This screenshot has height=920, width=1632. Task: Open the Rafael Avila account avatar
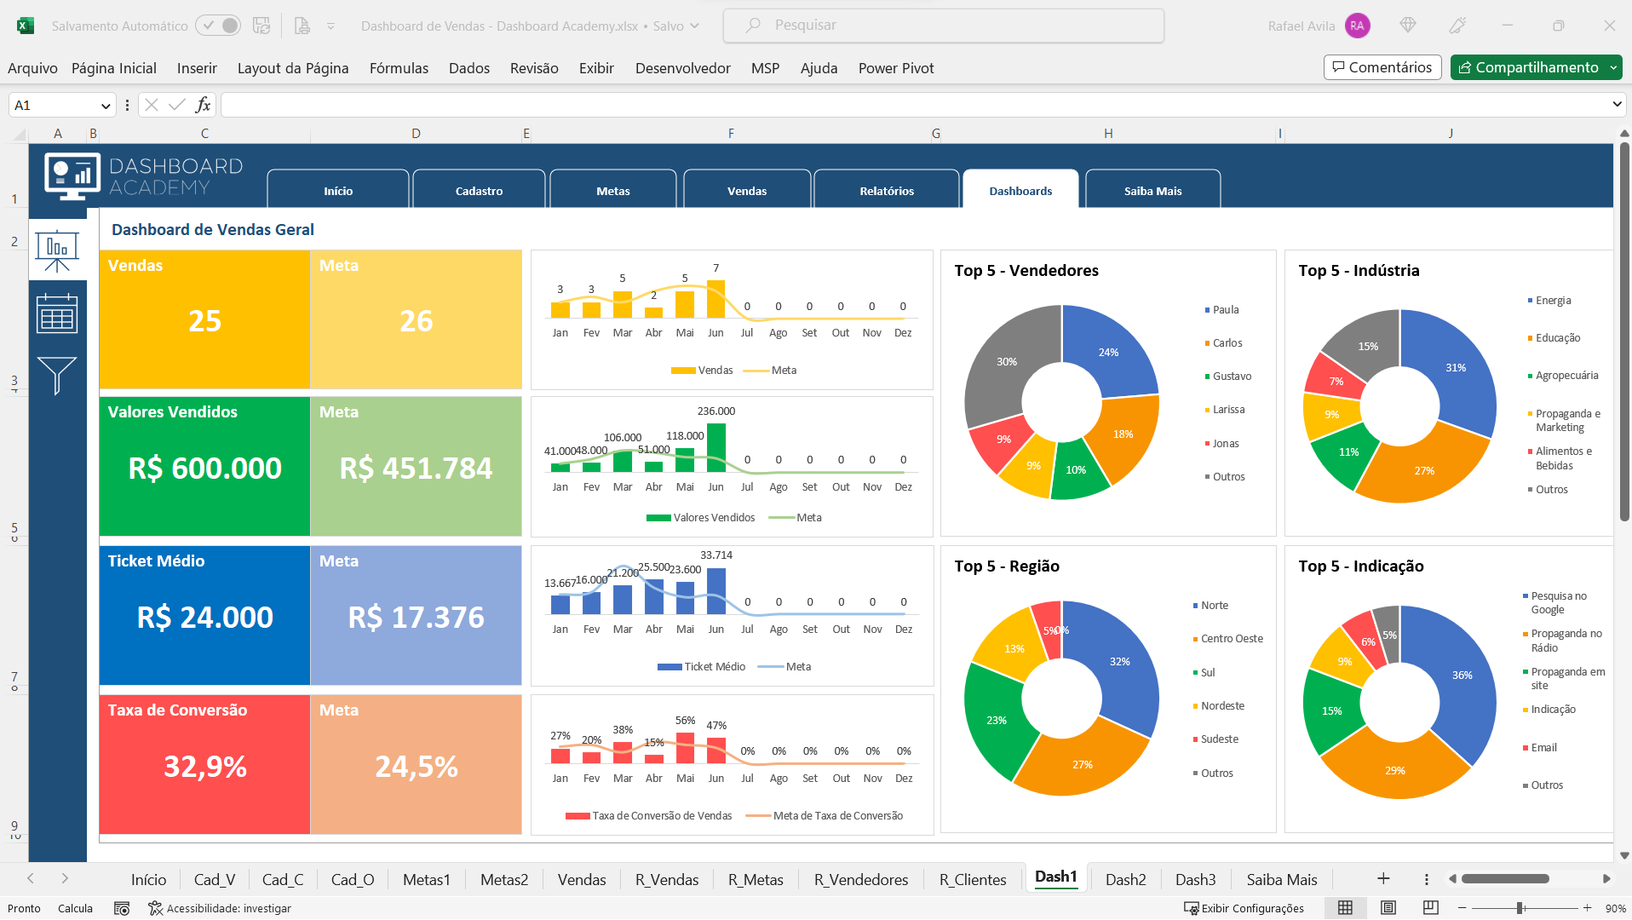[1357, 26]
